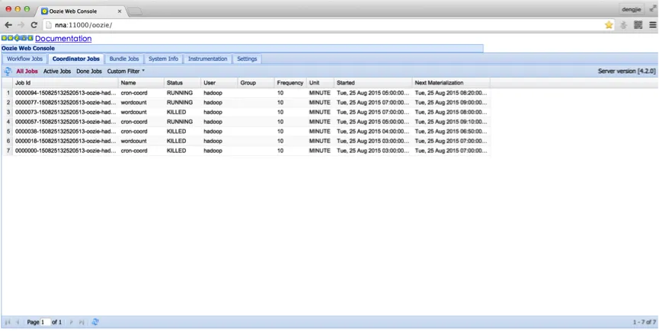659x331 pixels.
Task: Toggle browser fullscreen with the expand icon
Action: point(653,8)
